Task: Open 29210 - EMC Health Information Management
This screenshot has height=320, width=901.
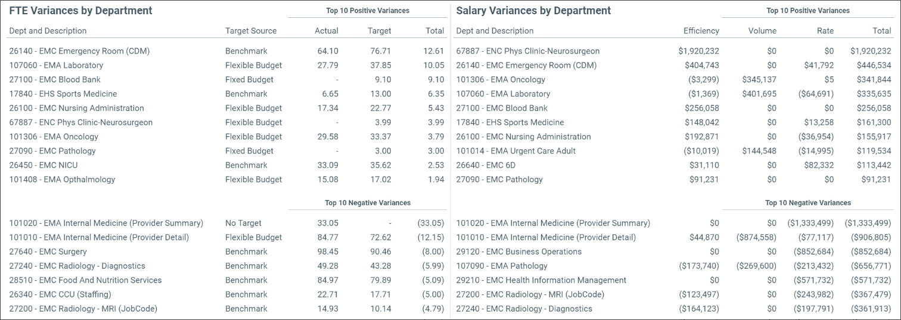Action: coord(541,280)
